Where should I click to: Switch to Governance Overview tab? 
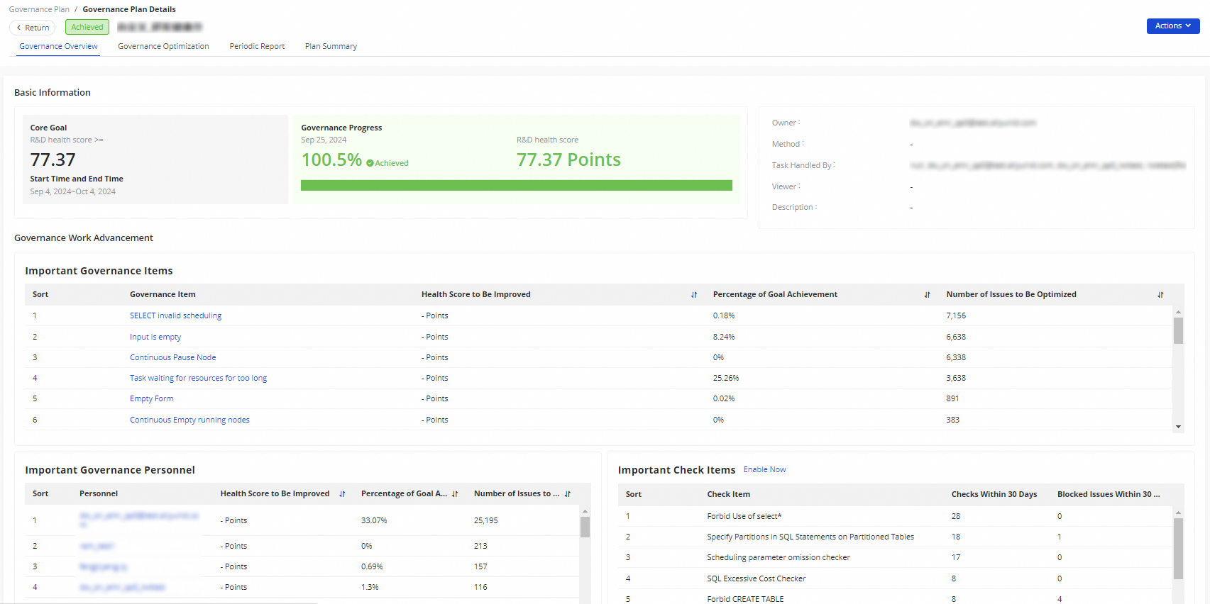coord(58,46)
